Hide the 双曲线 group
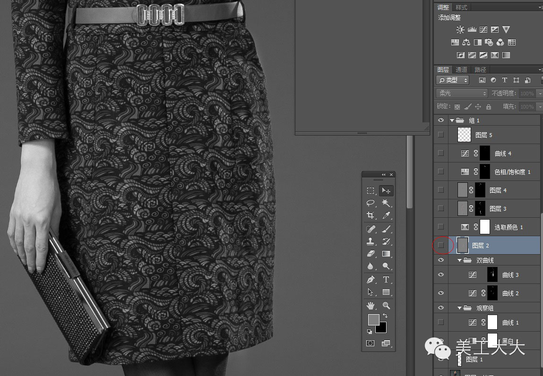The width and height of the screenshot is (543, 376). click(x=441, y=260)
